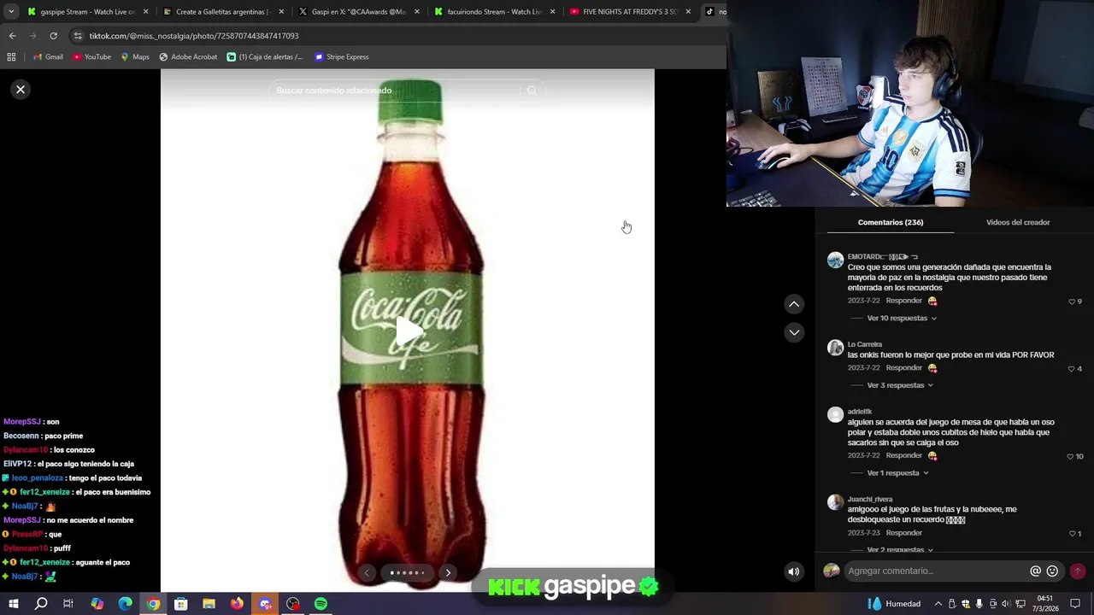
Task: Play the Coca-Cola Life photo slideshow
Action: (x=409, y=331)
